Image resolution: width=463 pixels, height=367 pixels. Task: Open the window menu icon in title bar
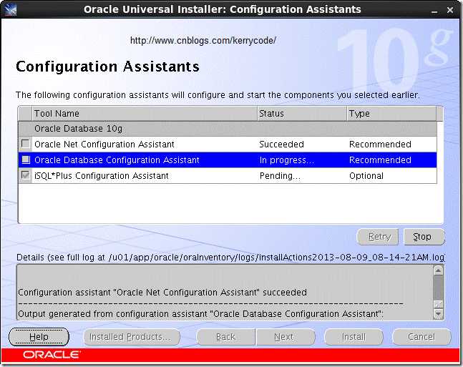coord(10,9)
